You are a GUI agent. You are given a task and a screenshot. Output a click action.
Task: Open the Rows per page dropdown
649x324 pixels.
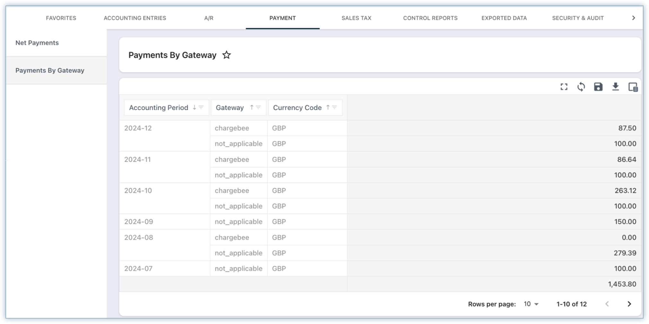click(531, 304)
